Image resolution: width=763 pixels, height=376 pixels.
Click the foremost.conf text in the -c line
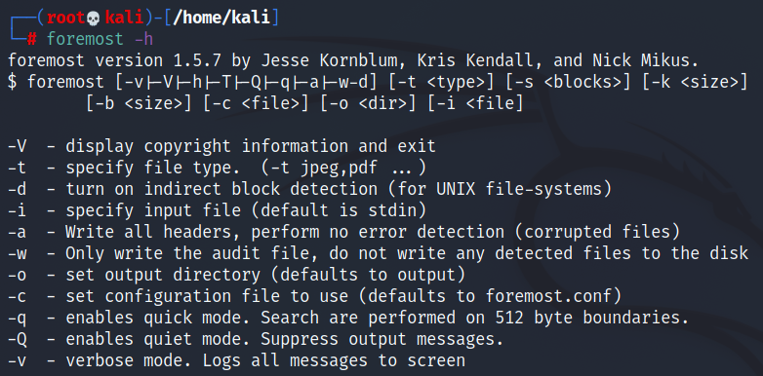pyautogui.click(x=548, y=296)
